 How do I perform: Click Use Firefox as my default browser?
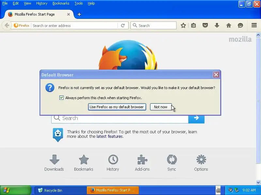coord(117,107)
